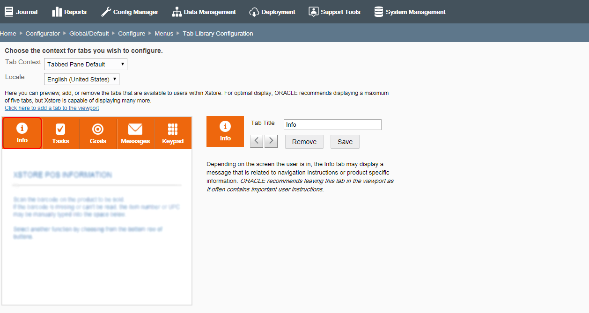The width and height of the screenshot is (589, 313).
Task: Click the link to add a tab to viewport
Action: click(x=52, y=108)
